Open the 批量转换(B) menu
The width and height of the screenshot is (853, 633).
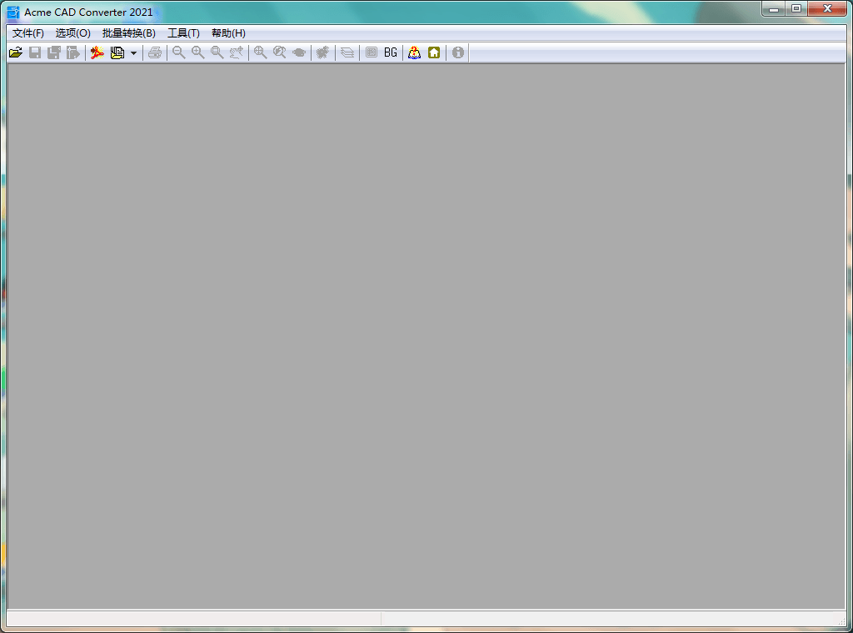click(128, 33)
